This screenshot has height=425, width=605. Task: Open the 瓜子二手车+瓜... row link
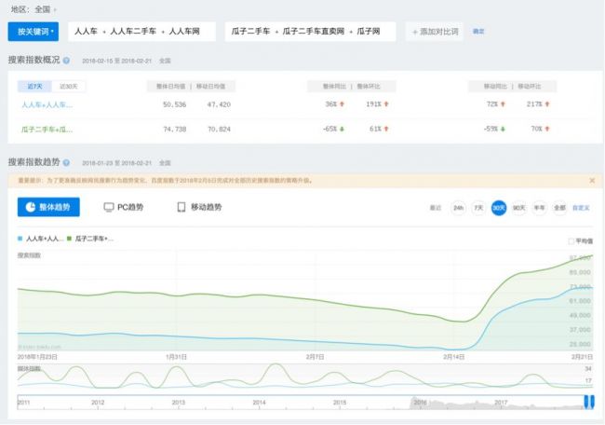tap(47, 130)
